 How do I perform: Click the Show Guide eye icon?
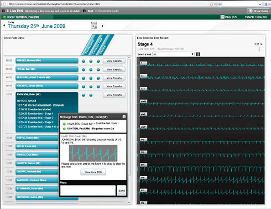point(251,11)
